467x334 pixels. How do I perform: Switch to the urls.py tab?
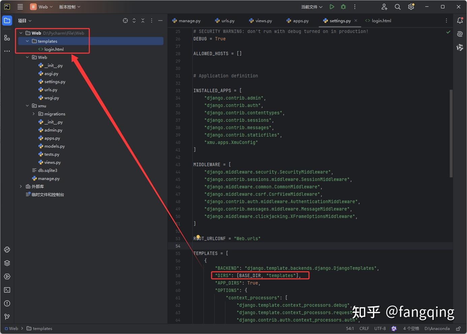(x=225, y=21)
